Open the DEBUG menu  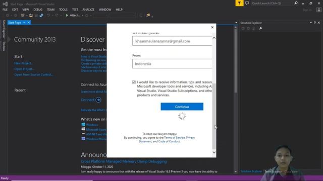coord(38,10)
